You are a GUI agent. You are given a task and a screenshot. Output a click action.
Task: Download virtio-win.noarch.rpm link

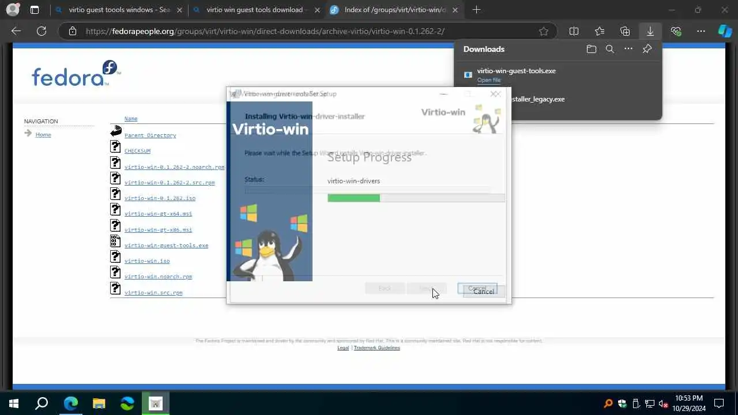[158, 276]
